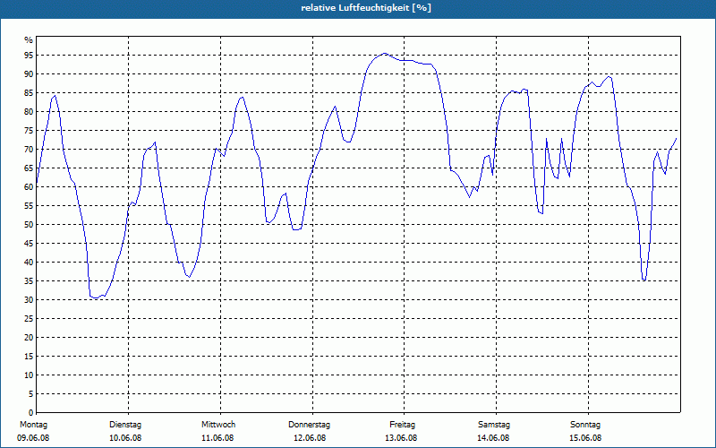The height and width of the screenshot is (448, 716).
Task: Click the date label 11.06.08
Action: 217,438
